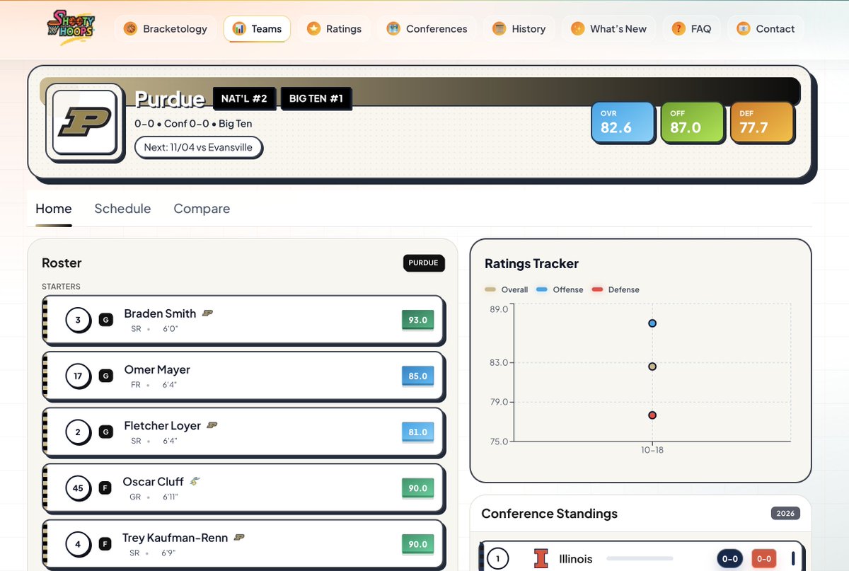Click the G position badge for Braden Smith
Image resolution: width=849 pixels, height=571 pixels.
[x=105, y=321]
